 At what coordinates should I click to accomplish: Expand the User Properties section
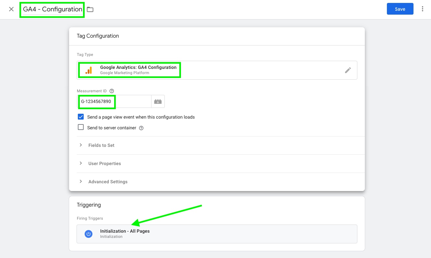104,163
